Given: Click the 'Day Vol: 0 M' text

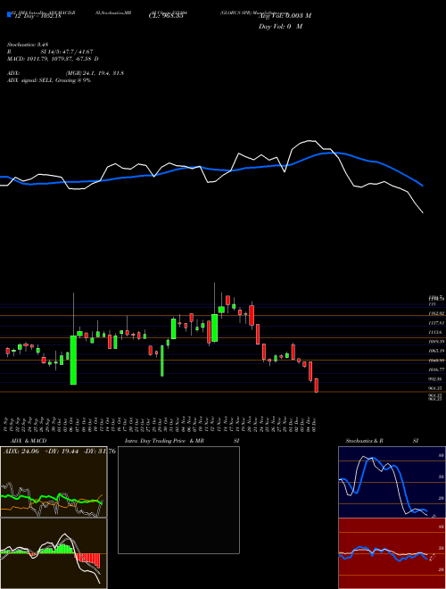Looking at the screenshot, I should tap(280, 27).
